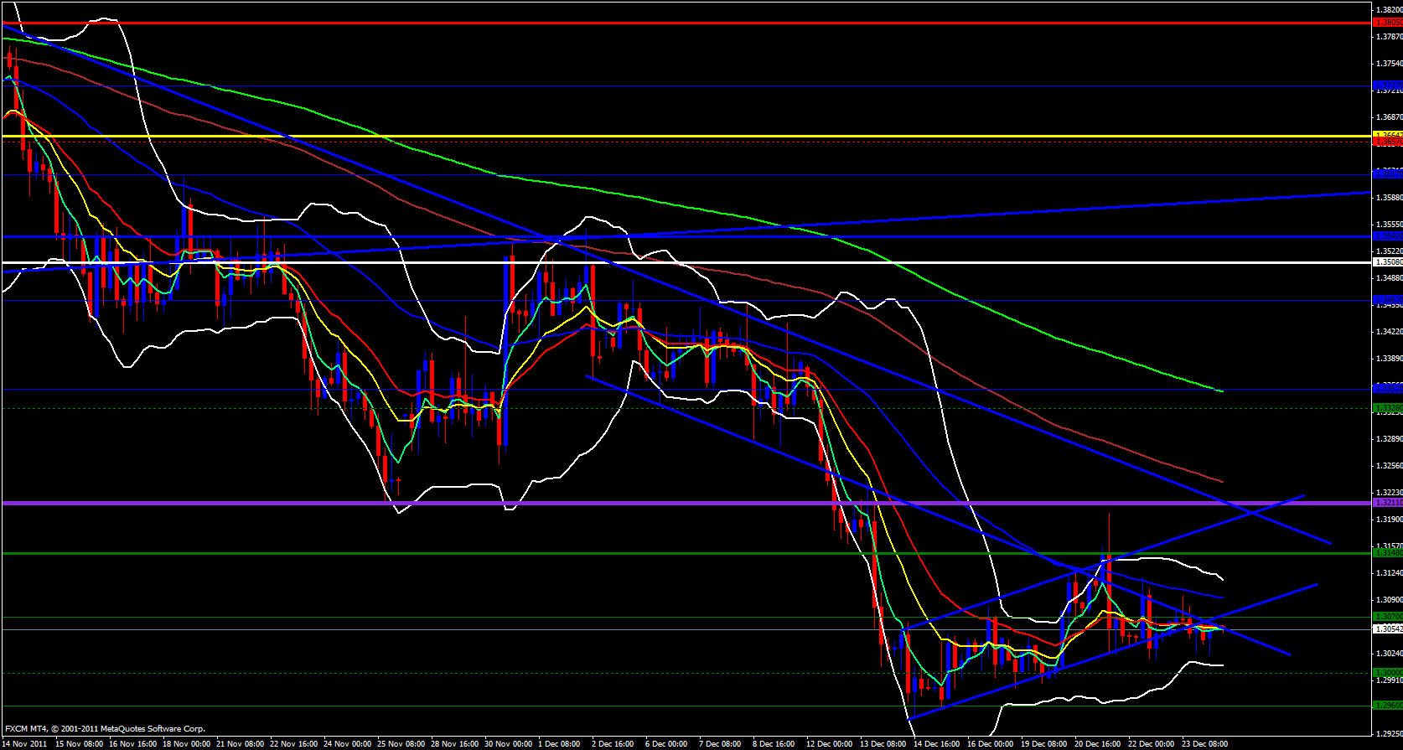
Task: Click the 13 Dec 08:00 time label
Action: point(883,743)
